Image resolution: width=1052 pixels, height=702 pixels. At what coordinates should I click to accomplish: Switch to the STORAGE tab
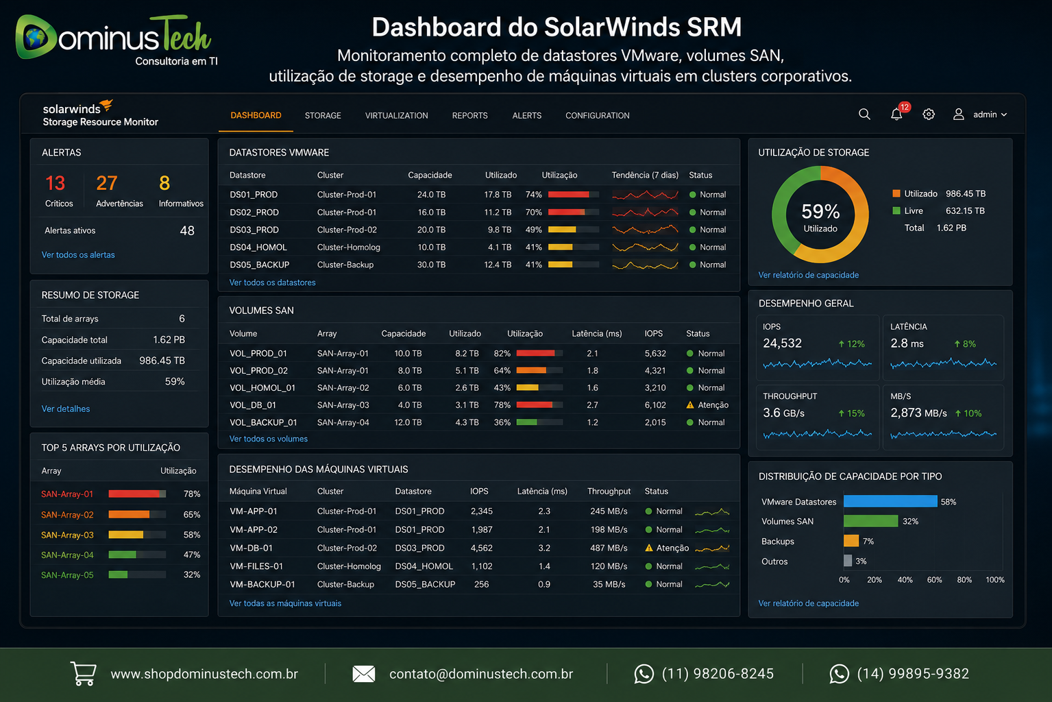[x=323, y=116]
